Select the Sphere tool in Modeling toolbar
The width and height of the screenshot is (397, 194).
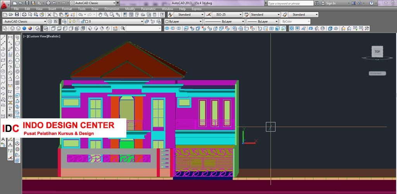coord(17,60)
